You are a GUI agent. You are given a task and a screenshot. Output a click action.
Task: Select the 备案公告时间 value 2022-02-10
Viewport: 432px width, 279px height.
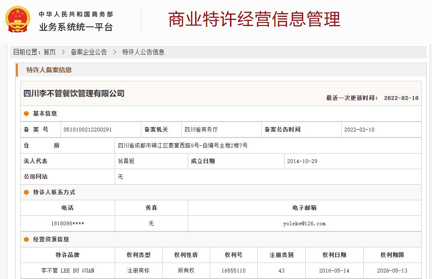click(x=359, y=130)
